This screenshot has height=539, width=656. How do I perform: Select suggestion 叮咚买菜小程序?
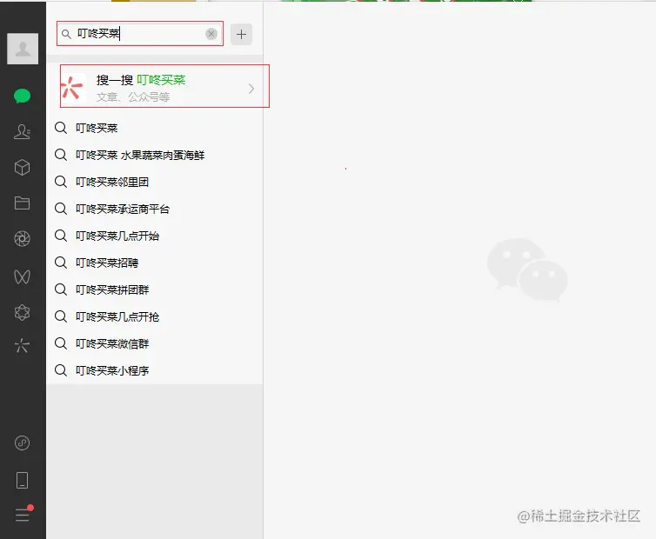click(x=155, y=370)
